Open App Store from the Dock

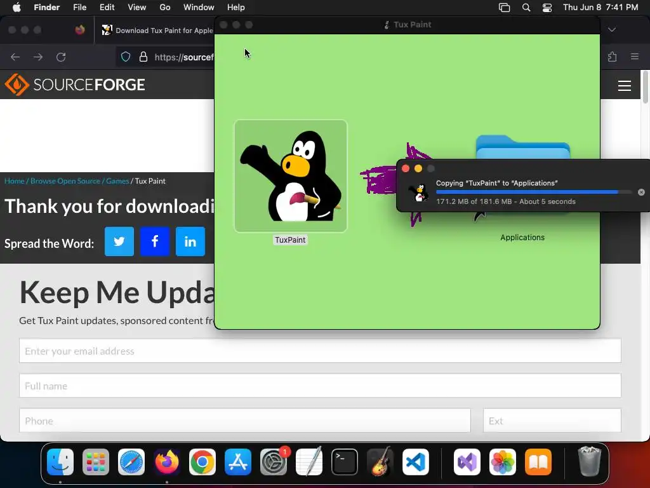click(238, 462)
